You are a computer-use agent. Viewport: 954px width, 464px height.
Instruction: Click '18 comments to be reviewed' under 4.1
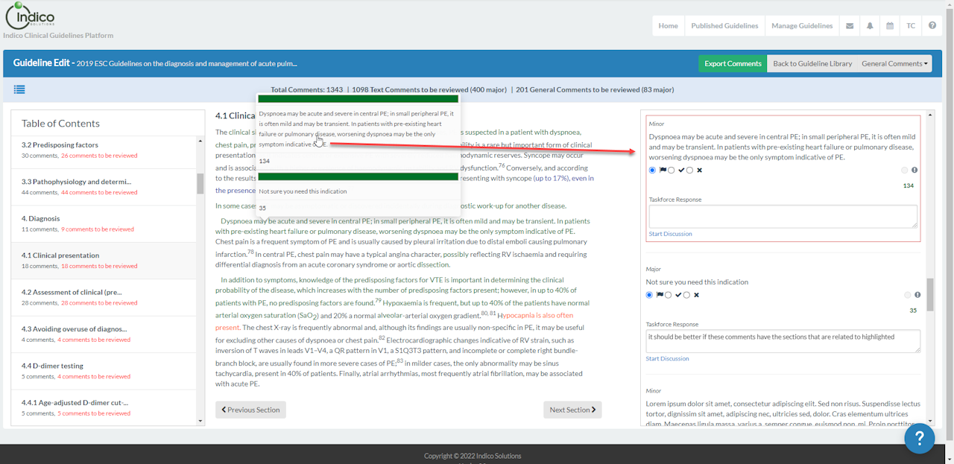99,266
